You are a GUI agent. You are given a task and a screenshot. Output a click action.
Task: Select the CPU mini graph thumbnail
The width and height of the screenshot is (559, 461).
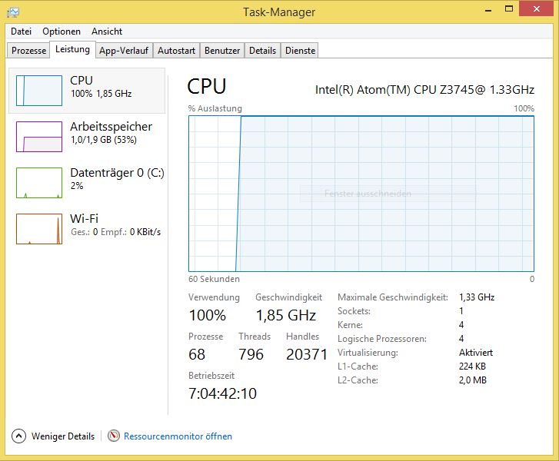pyautogui.click(x=39, y=91)
